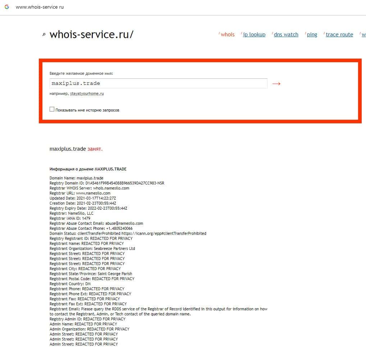Viewport: 366px width, 347px height.
Task: Click the red arrow submit button
Action: tap(276, 83)
